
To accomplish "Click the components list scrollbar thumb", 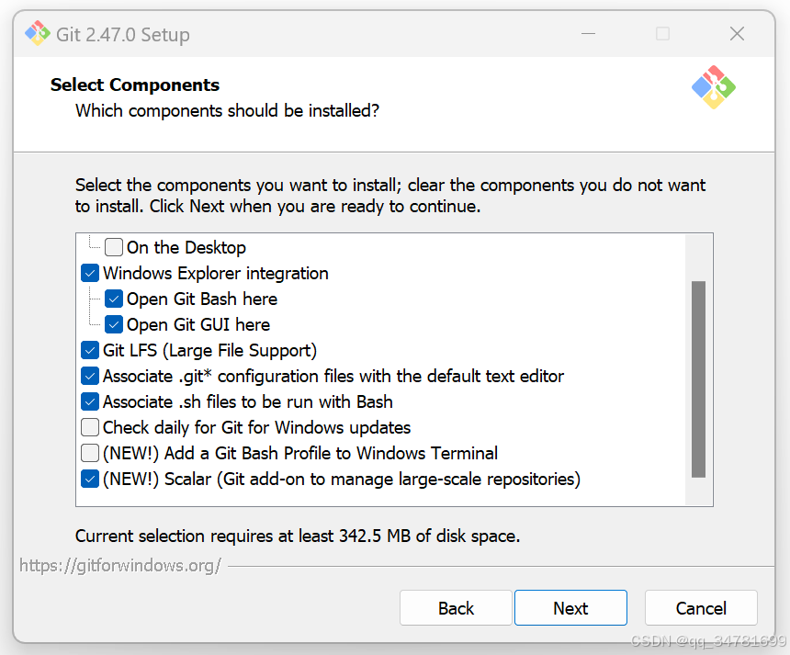I will click(698, 378).
